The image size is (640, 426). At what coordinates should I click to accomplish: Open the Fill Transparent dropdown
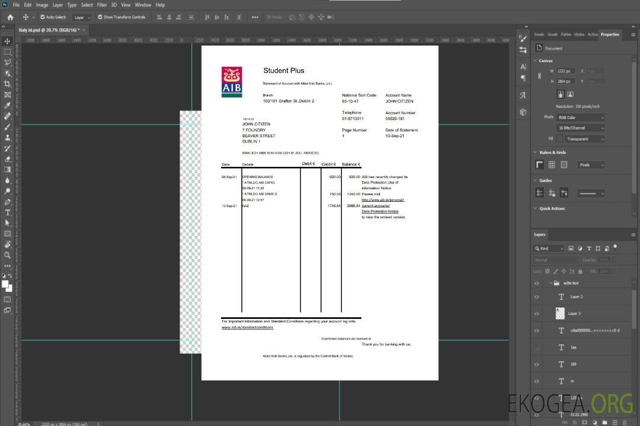[584, 139]
